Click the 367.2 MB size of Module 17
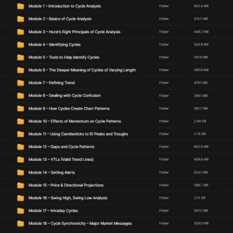This screenshot has height=233, width=233. coord(201,210)
